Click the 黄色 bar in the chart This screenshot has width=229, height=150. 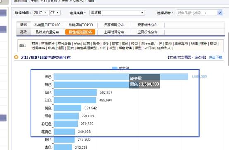pos(67,108)
